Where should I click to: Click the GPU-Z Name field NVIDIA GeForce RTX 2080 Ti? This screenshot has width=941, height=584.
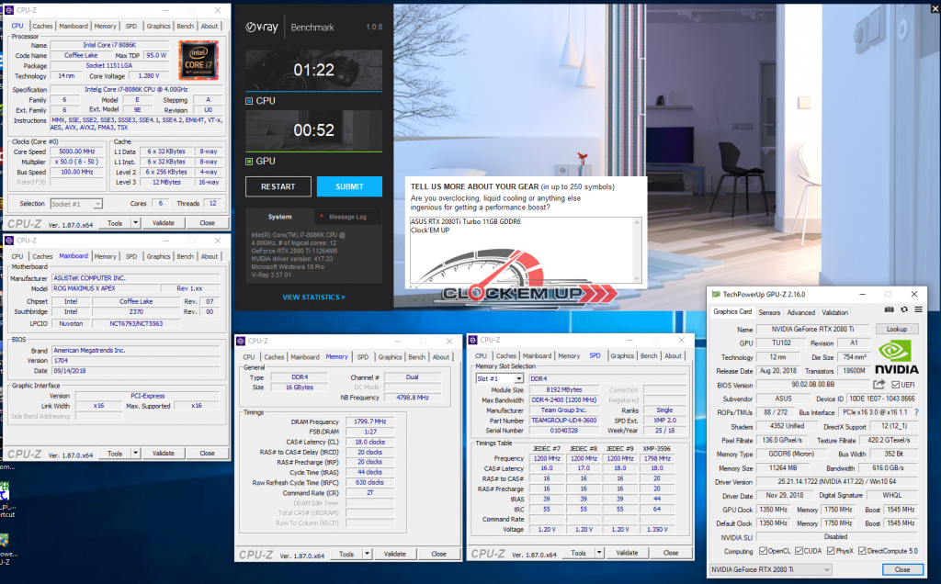tap(812, 329)
